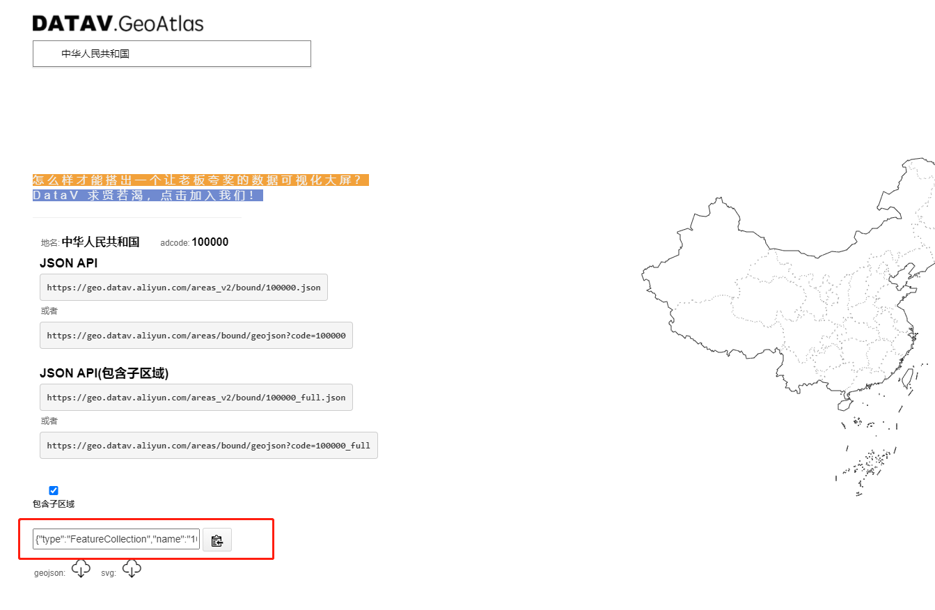Select the geojson?code=100000 API URL field
Screen dimensions: 935x610
[196, 335]
